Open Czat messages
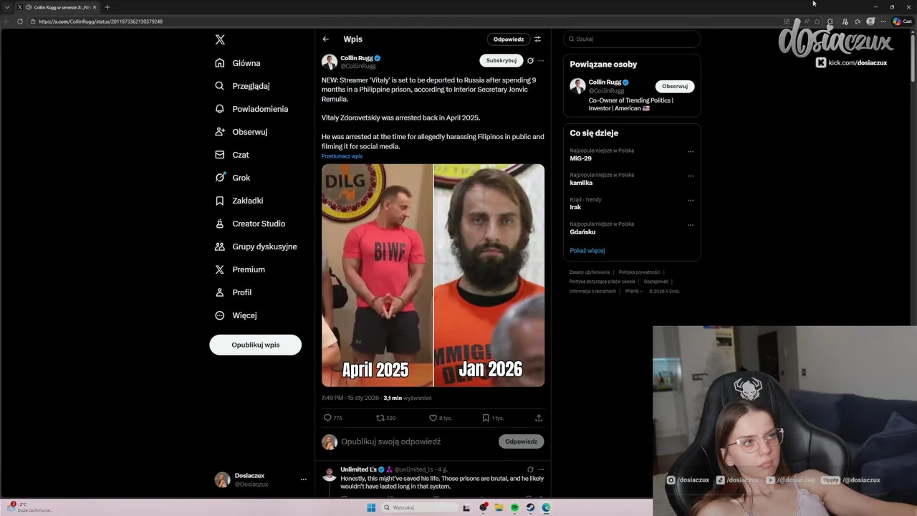Viewport: 917px width, 516px height. (x=232, y=155)
